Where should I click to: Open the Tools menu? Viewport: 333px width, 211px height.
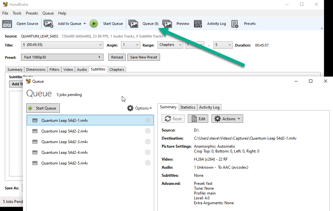[17, 13]
